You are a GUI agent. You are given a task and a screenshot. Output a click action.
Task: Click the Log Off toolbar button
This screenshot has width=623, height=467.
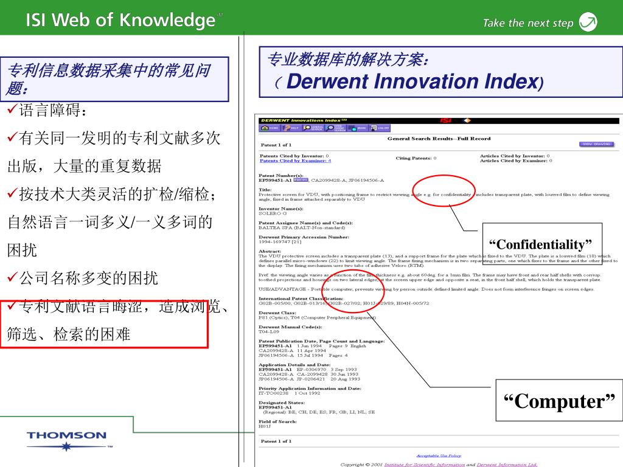point(380,128)
